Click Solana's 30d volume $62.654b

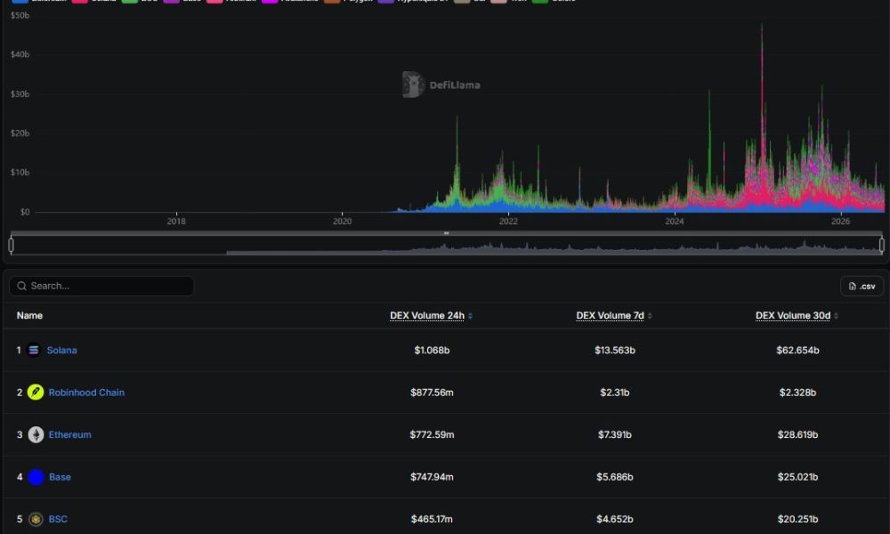tap(797, 350)
